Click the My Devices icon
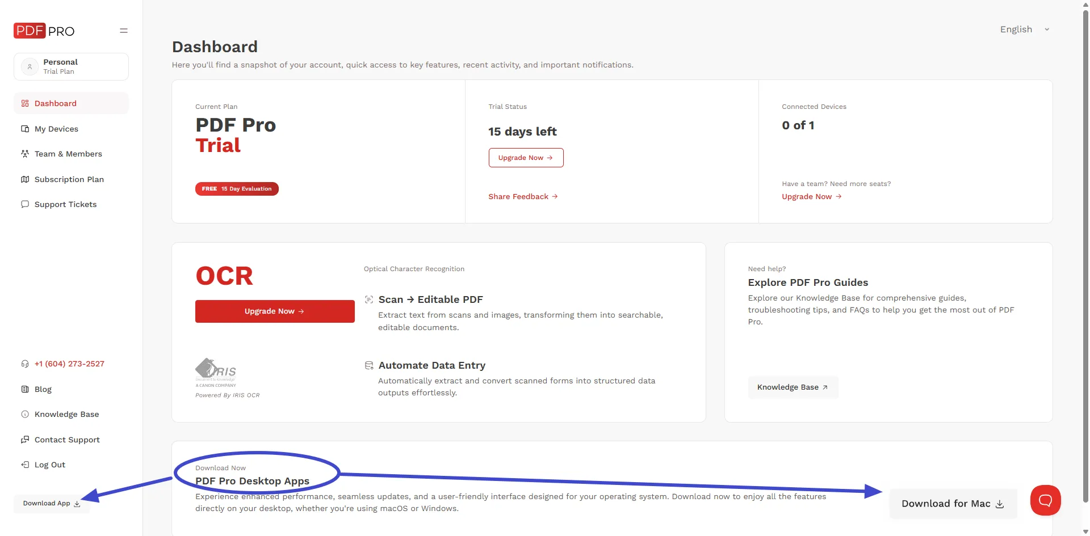The image size is (1090, 536). 25,129
